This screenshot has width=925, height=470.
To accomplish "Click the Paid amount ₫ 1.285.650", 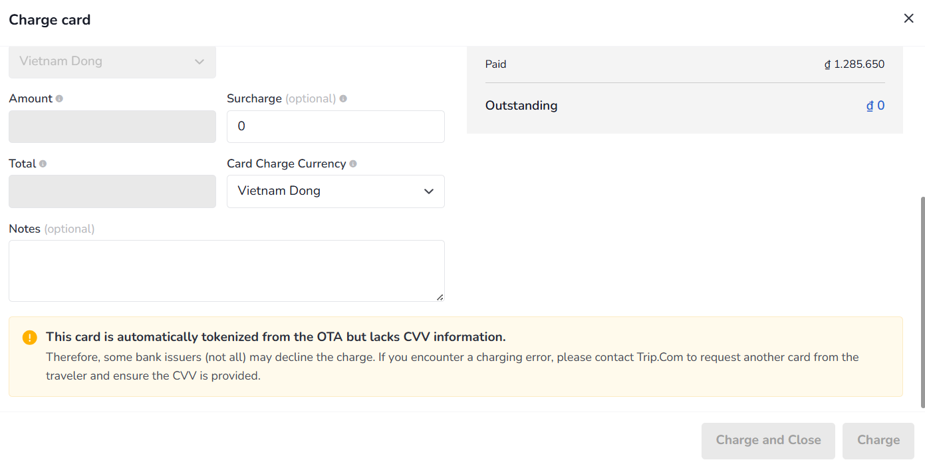I will tap(855, 64).
